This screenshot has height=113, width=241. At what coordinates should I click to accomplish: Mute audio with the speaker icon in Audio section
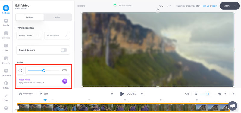click(x=20, y=70)
